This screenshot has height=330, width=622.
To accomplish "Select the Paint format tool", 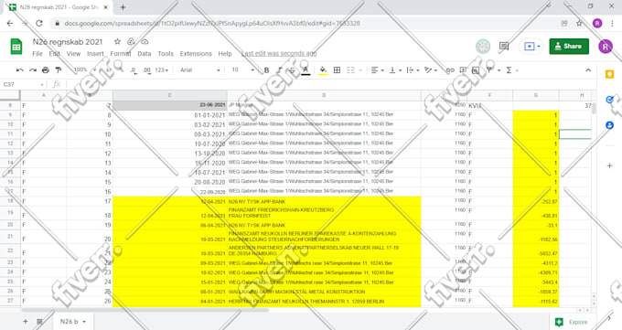I will point(59,70).
